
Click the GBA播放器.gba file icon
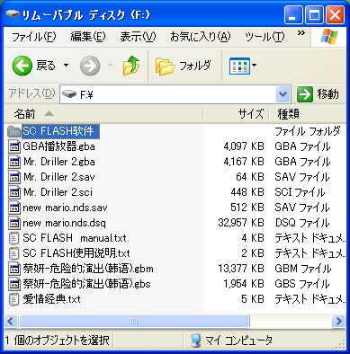(x=14, y=146)
